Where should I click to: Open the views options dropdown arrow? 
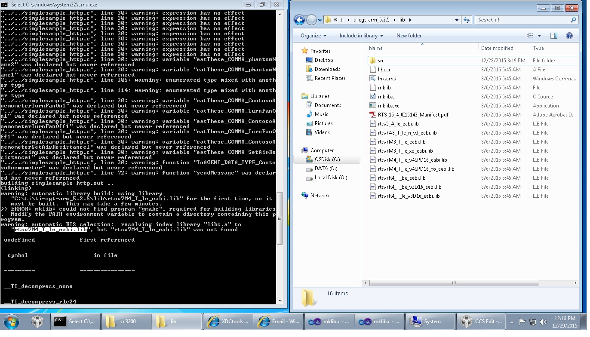click(x=539, y=36)
